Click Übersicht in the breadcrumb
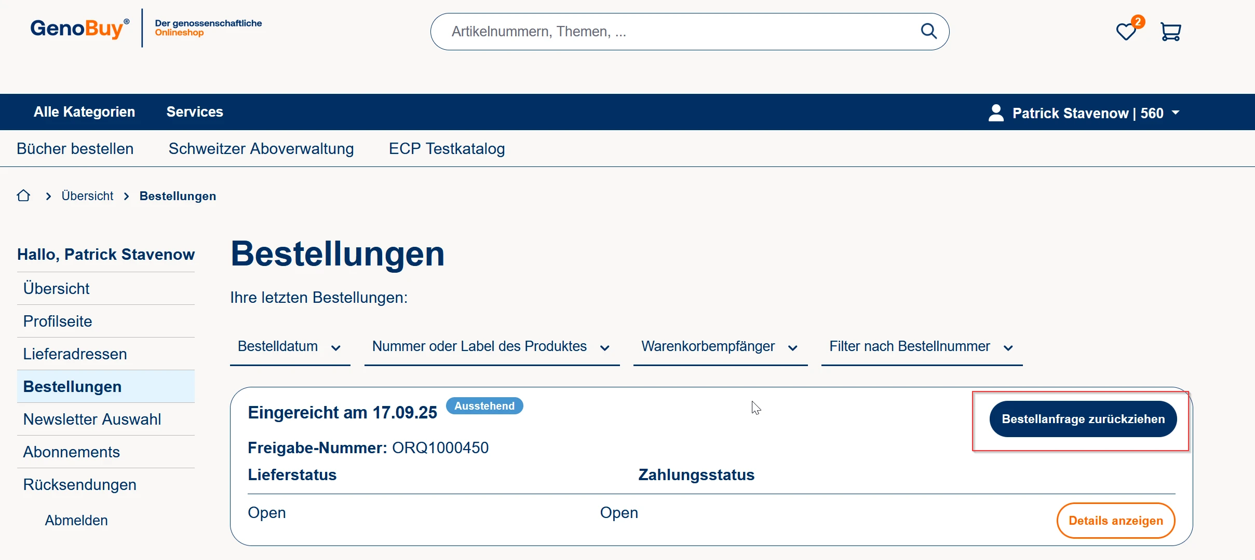The width and height of the screenshot is (1255, 560). pos(87,196)
